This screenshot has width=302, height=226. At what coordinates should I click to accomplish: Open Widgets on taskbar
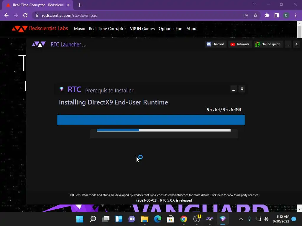click(x=119, y=219)
